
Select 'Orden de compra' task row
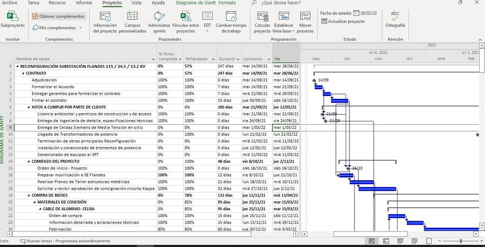[65, 216]
